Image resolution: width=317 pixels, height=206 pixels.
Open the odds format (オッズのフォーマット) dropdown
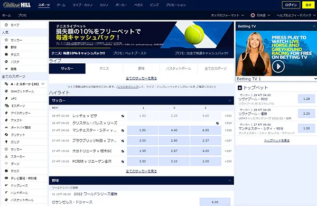tap(227, 15)
